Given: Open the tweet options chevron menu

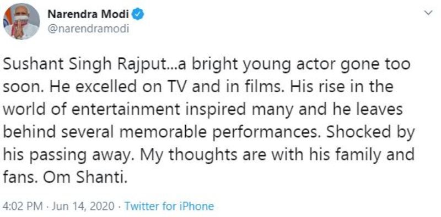Looking at the screenshot, I should 429,13.
